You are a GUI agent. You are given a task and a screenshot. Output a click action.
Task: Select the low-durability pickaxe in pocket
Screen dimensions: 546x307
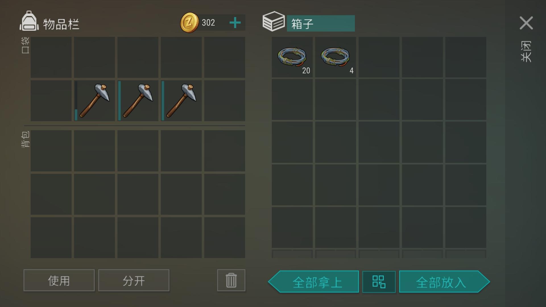(94, 101)
